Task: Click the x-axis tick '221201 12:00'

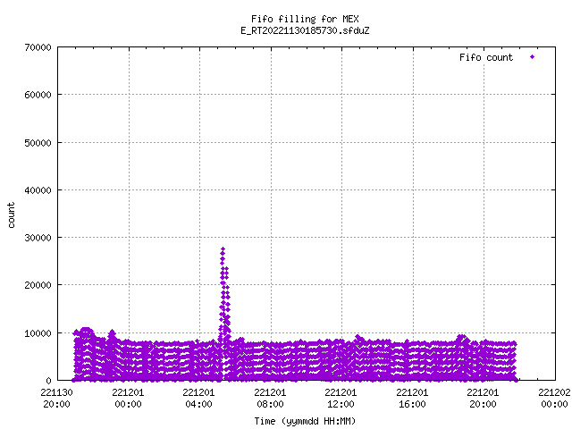Action: (341, 399)
